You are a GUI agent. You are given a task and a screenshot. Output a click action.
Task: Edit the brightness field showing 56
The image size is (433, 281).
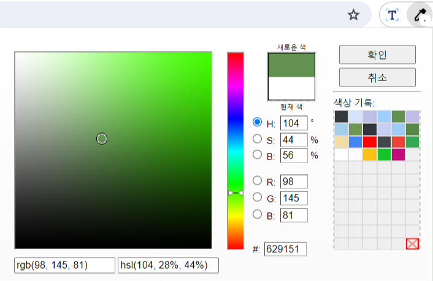(x=294, y=155)
